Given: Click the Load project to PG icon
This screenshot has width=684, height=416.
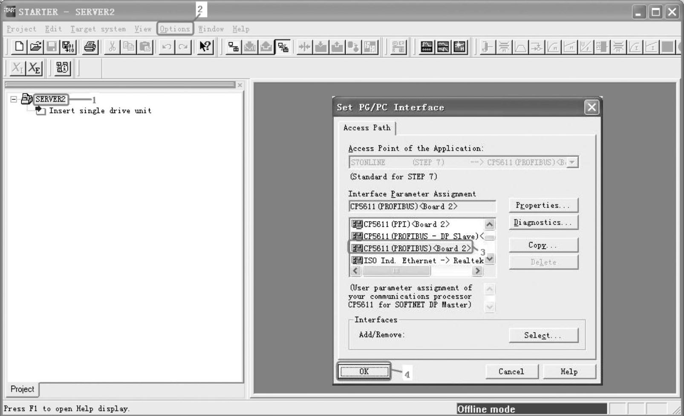Looking at the screenshot, I should (x=266, y=46).
